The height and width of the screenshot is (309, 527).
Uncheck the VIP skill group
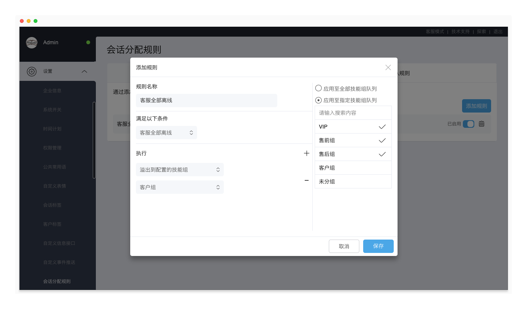tap(353, 127)
